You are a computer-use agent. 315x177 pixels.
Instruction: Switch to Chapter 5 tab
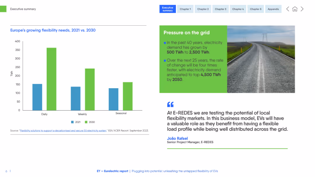click(256, 9)
